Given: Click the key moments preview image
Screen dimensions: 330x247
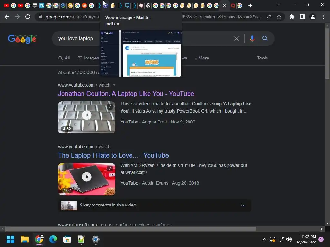Looking at the screenshot, I should (69, 205).
